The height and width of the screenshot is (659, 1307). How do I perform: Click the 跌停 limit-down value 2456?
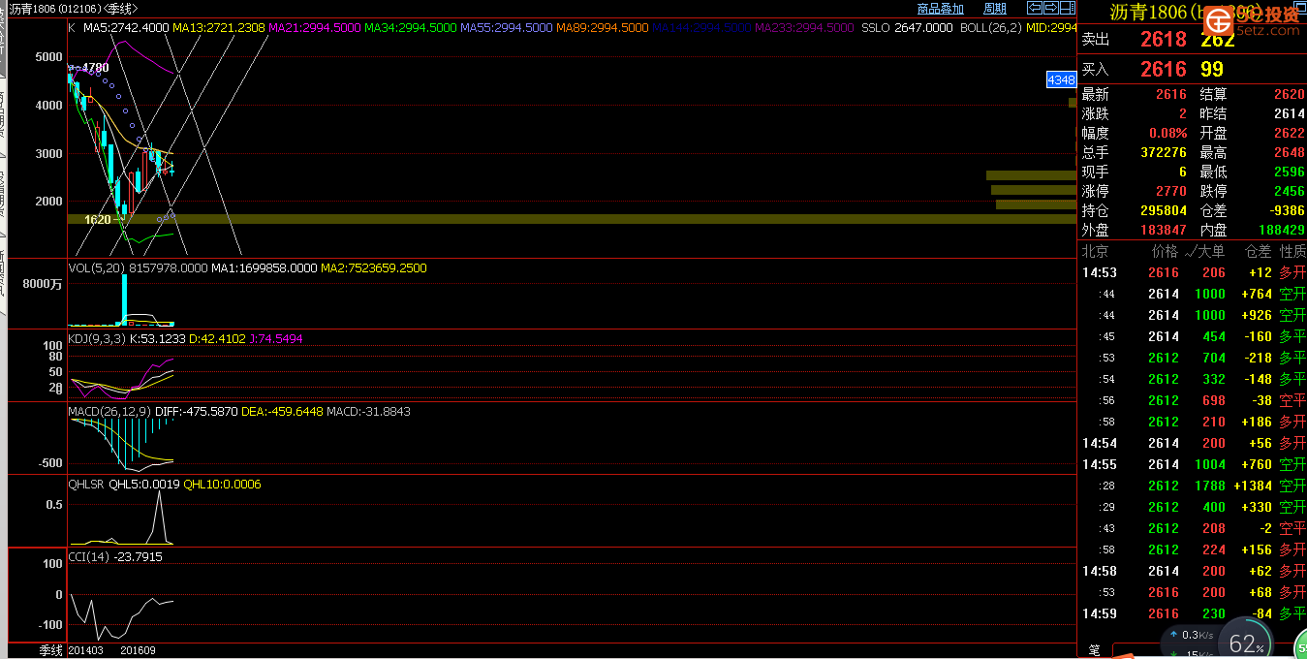click(x=1290, y=191)
